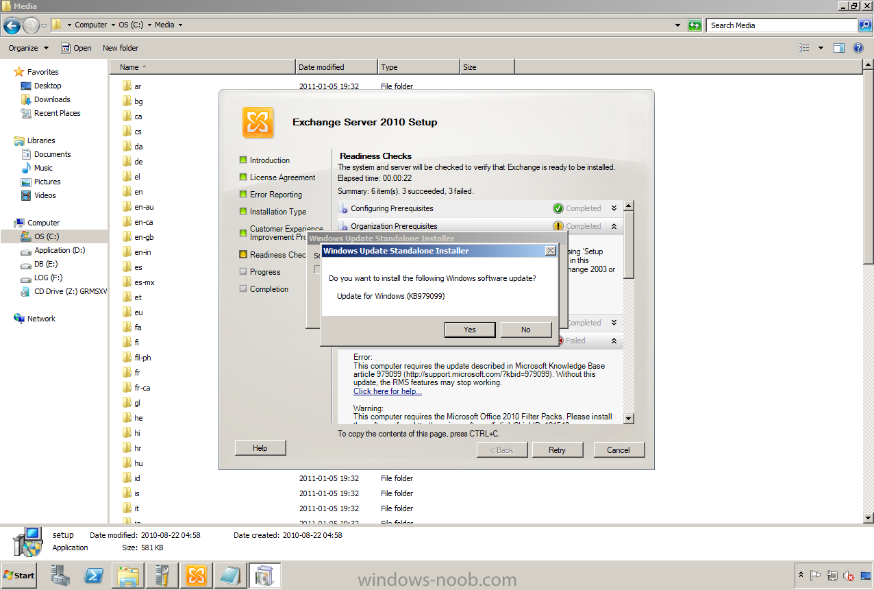Open Server Manager from the taskbar
The width and height of the screenshot is (874, 590).
[60, 575]
